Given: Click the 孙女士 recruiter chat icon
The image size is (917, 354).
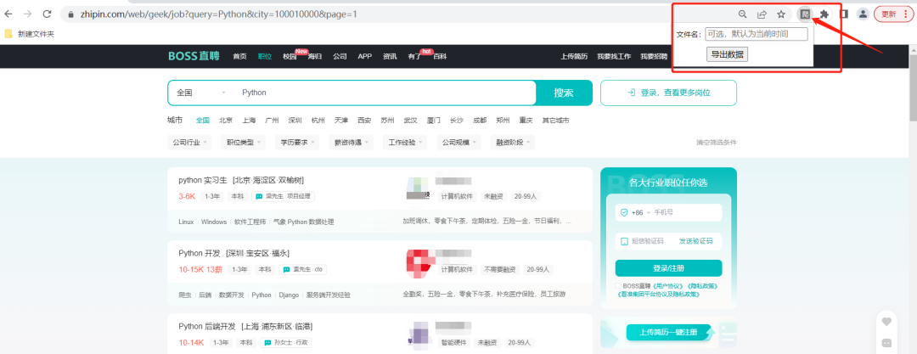Looking at the screenshot, I should tap(267, 343).
